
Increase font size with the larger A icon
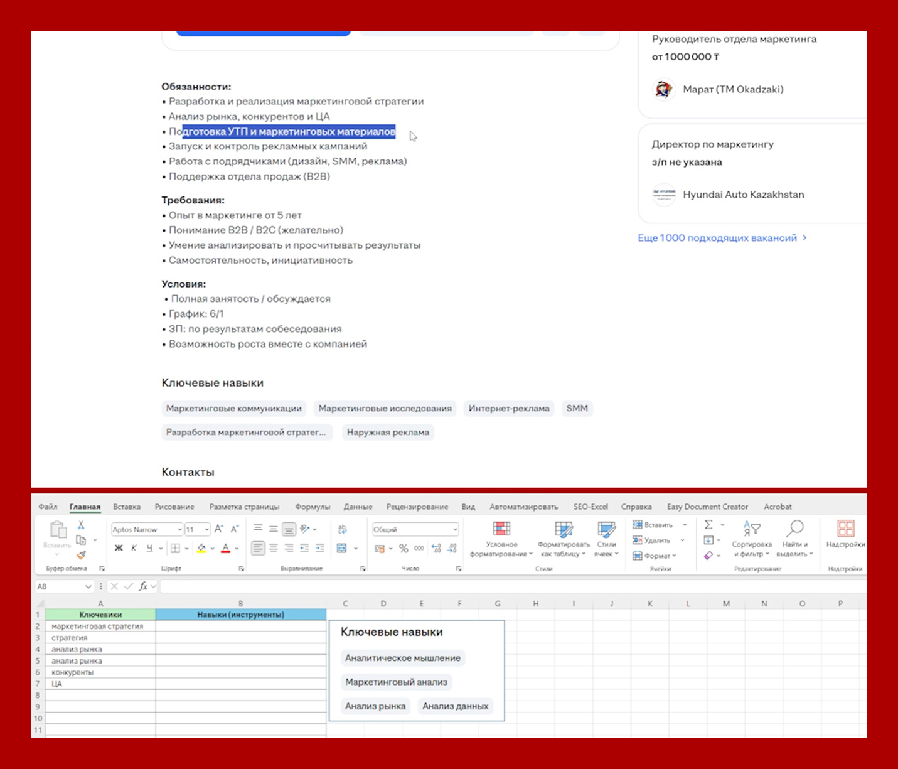[219, 529]
